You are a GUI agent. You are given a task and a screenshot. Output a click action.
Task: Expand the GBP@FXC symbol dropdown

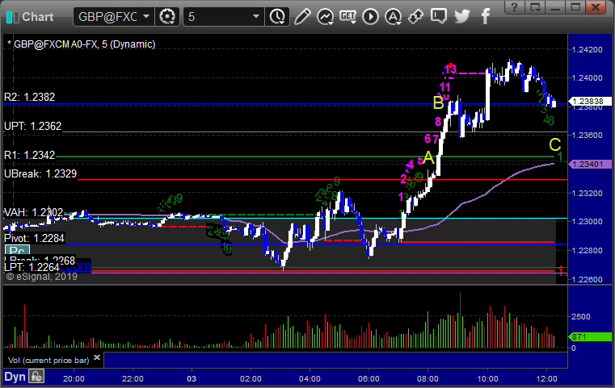tap(146, 17)
